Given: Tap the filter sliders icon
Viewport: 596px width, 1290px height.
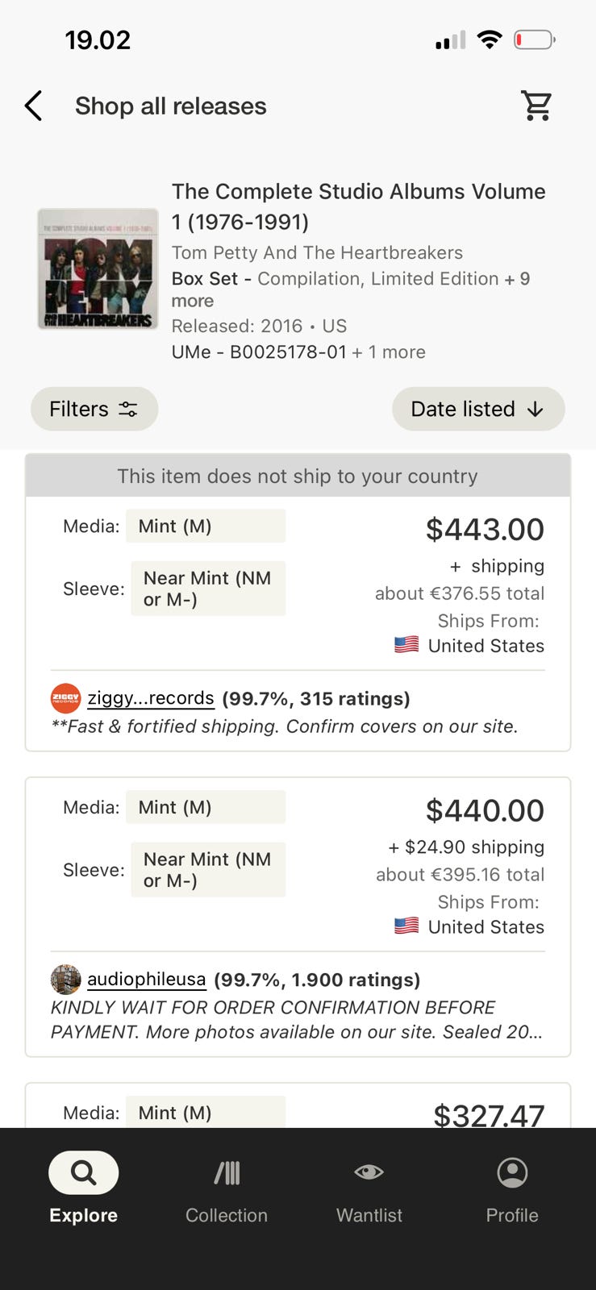Looking at the screenshot, I should coord(128,410).
